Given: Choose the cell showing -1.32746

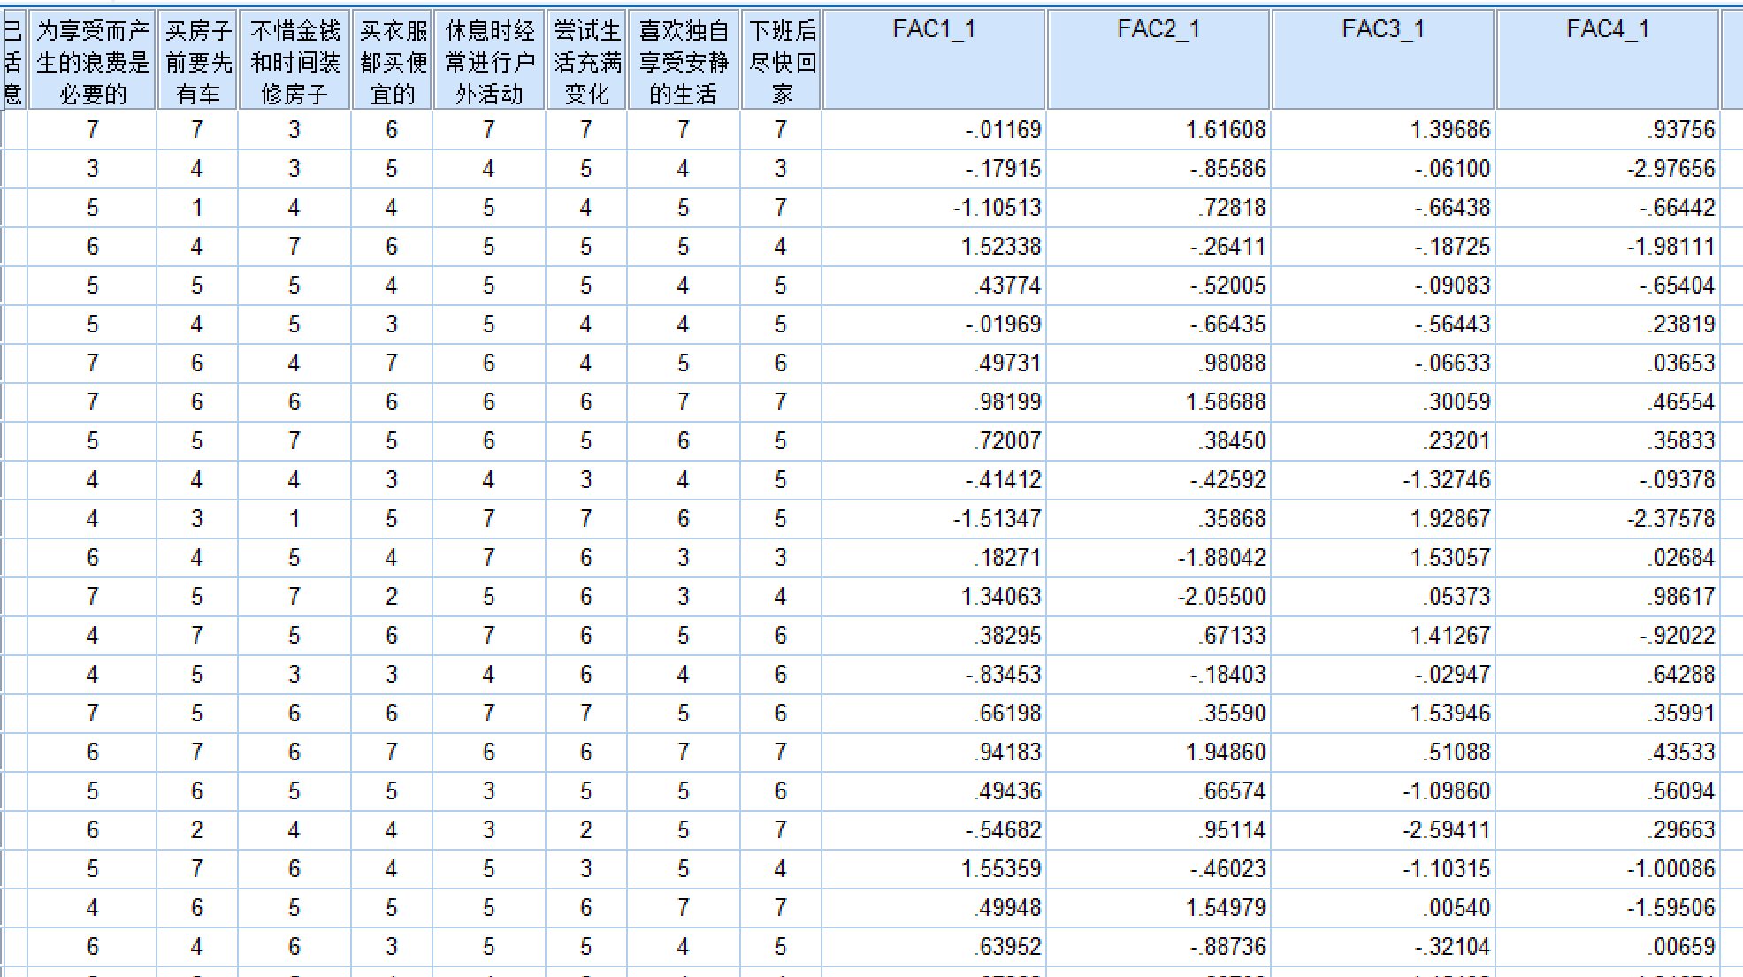Looking at the screenshot, I should pyautogui.click(x=1383, y=480).
